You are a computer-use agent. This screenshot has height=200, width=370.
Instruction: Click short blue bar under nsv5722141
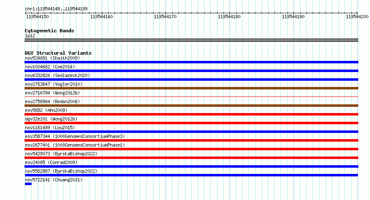tap(28, 184)
